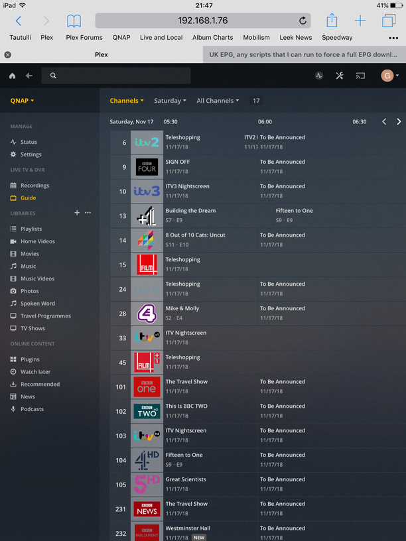Open the user avatar G menu
The image size is (406, 541).
point(390,76)
